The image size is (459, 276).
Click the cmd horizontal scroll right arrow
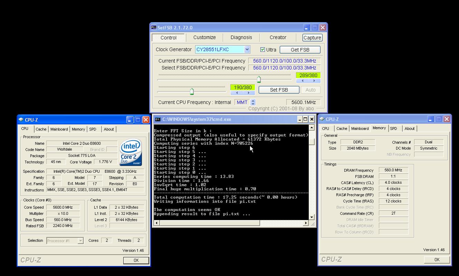[x=306, y=223]
